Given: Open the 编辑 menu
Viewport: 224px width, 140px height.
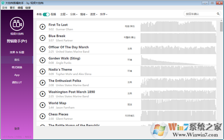Looking at the screenshot, I should click(x=20, y=8).
